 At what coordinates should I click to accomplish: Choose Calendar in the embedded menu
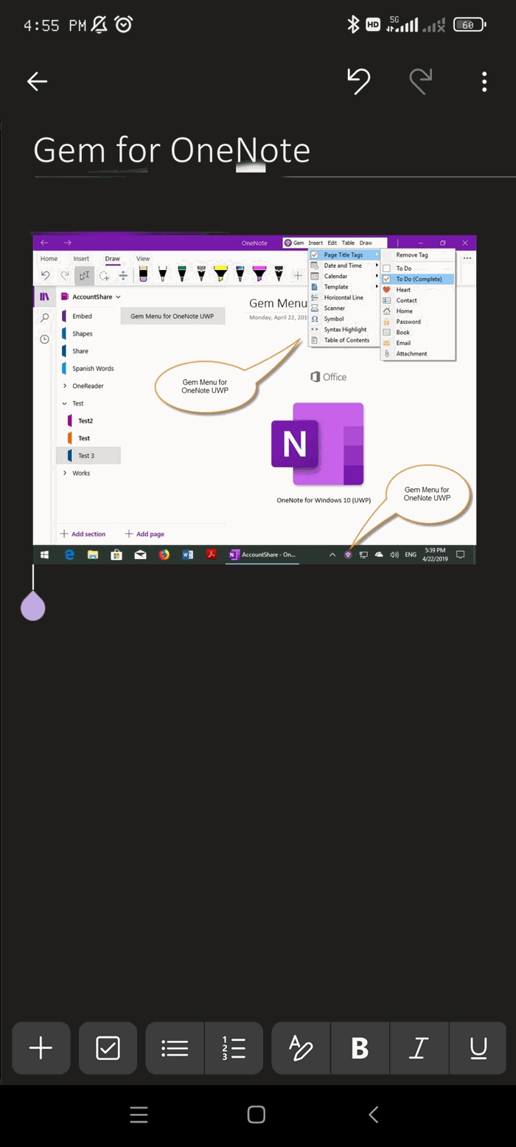[345, 276]
